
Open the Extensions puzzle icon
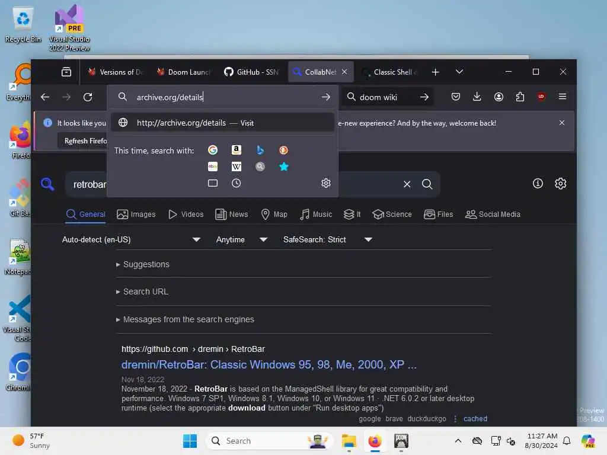520,97
